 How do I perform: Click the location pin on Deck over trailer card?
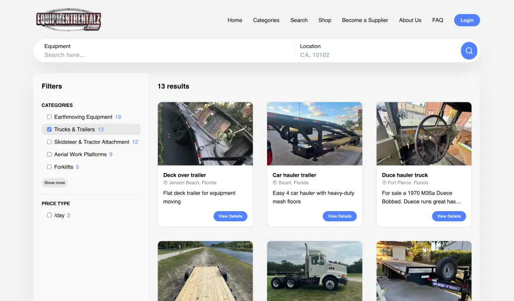tap(166, 183)
